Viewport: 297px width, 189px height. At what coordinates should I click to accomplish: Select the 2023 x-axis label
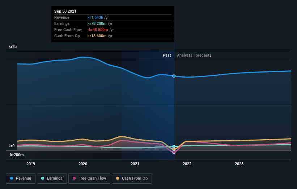pos(239,164)
